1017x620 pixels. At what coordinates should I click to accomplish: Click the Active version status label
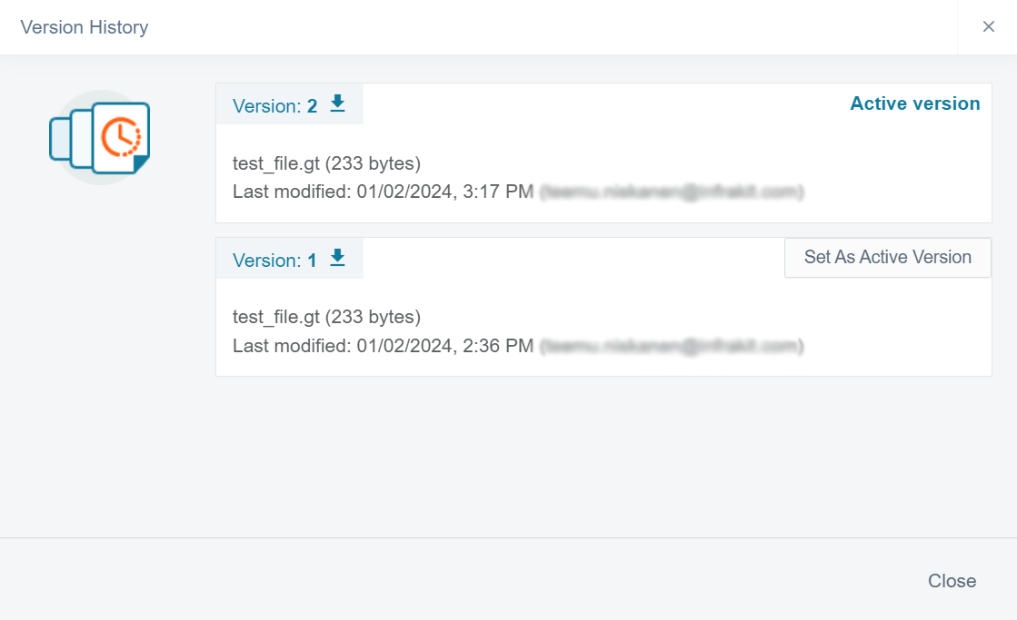point(914,103)
